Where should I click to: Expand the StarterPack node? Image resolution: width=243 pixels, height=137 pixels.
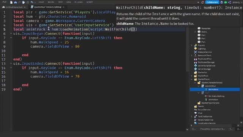point(191,76)
